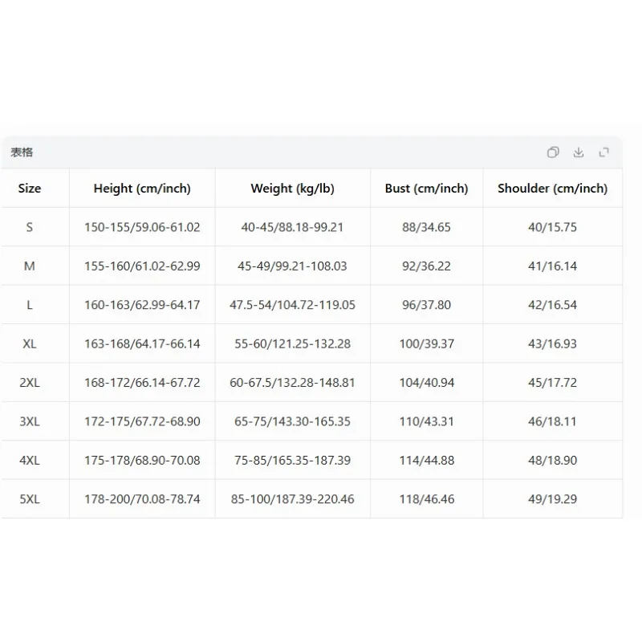The width and height of the screenshot is (642, 642).
Task: Select shoulder cell 49/19.29
Action: pos(552,499)
